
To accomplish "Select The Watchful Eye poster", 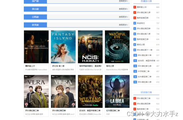I will pos(117,47).
